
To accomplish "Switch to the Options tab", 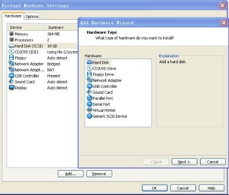I will [x=32, y=16].
